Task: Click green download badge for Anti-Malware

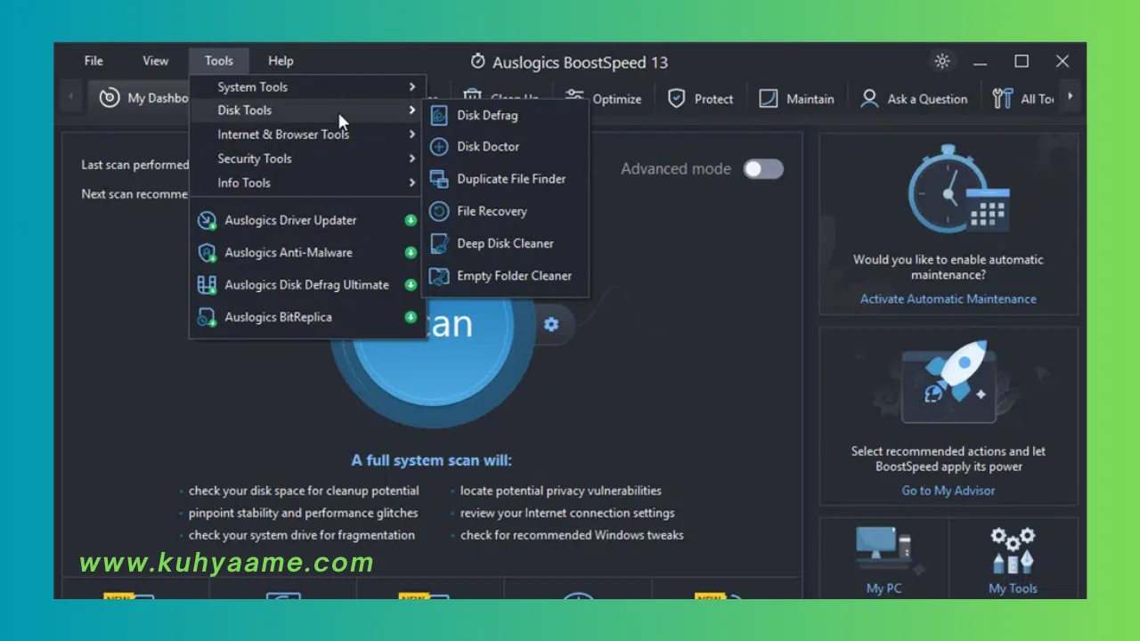Action: [x=411, y=253]
